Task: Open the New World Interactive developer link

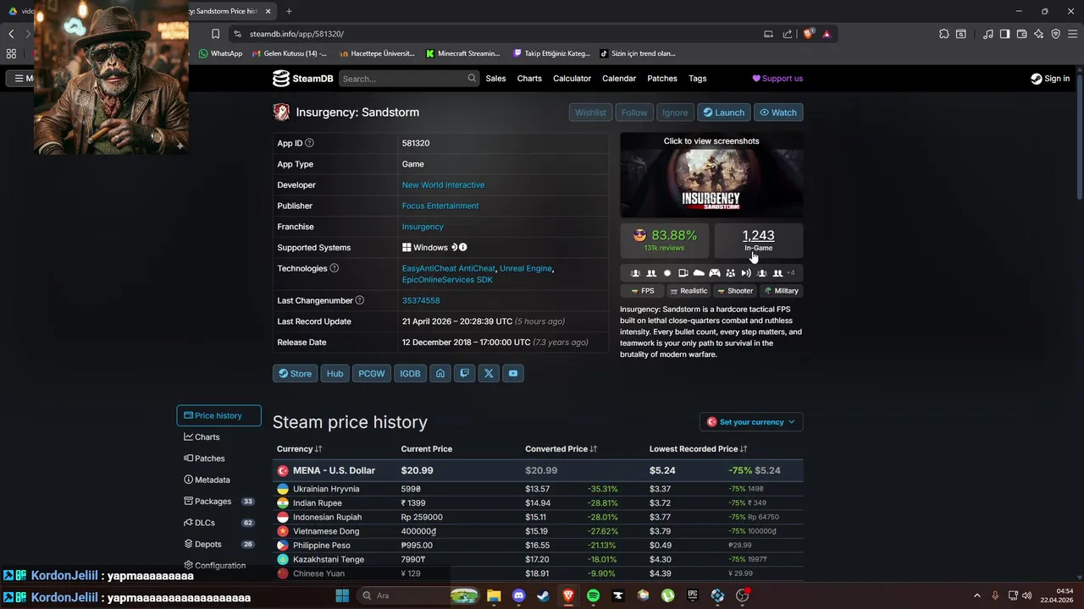Action: click(443, 185)
